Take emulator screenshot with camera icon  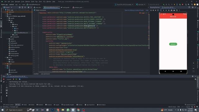171,10
